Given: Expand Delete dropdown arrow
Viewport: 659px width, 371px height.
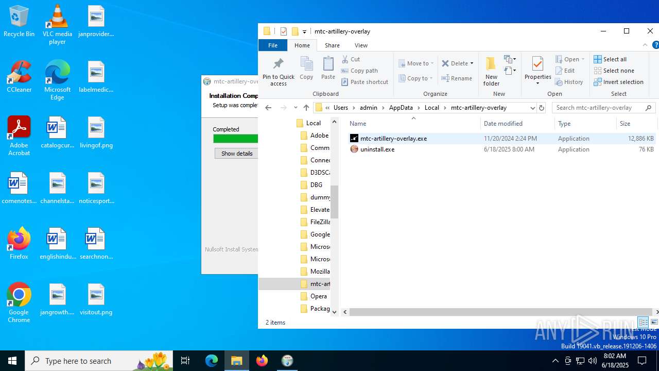Looking at the screenshot, I should [472, 63].
